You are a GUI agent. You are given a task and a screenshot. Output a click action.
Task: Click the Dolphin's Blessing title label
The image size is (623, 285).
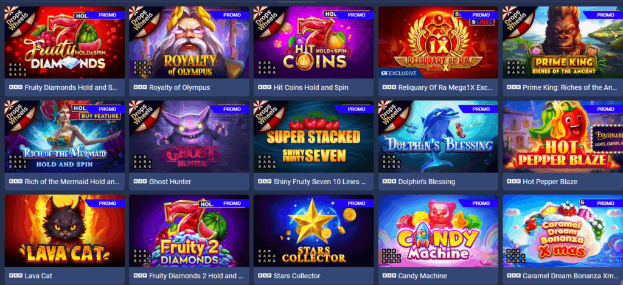coord(426,182)
